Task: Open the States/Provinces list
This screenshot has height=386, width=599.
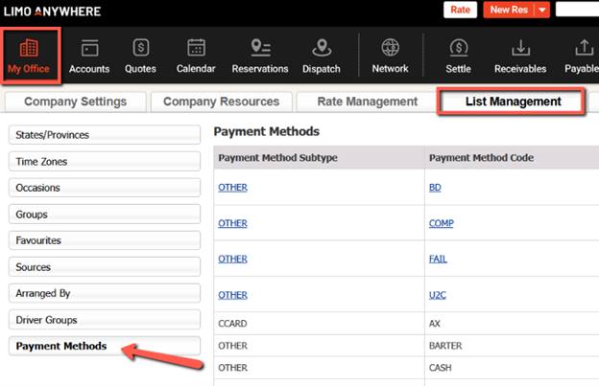Action: point(104,135)
